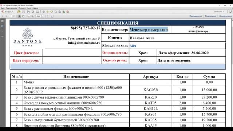Go to the previous page arrow
The height and width of the screenshot is (131, 233).
point(7,16)
